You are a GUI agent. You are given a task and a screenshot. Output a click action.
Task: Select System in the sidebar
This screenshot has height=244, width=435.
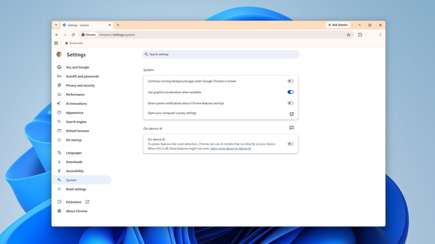pyautogui.click(x=82, y=180)
